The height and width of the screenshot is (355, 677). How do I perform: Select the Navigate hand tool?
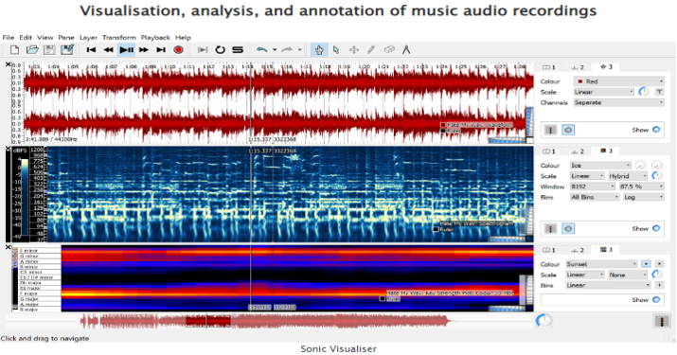[x=319, y=49]
